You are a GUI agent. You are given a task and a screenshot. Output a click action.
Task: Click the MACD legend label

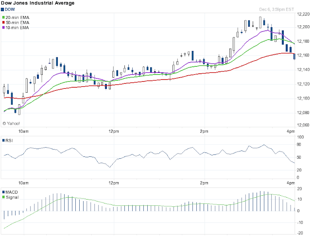pos(12,192)
